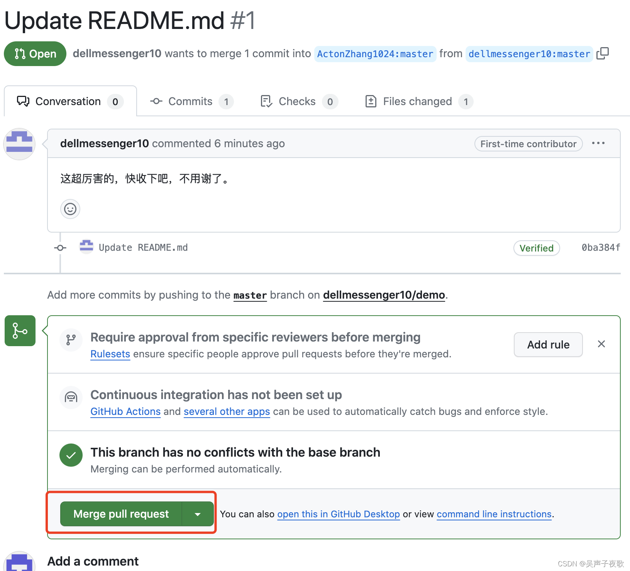Add an emoji reaction to the comment
The height and width of the screenshot is (571, 630).
[x=70, y=209]
